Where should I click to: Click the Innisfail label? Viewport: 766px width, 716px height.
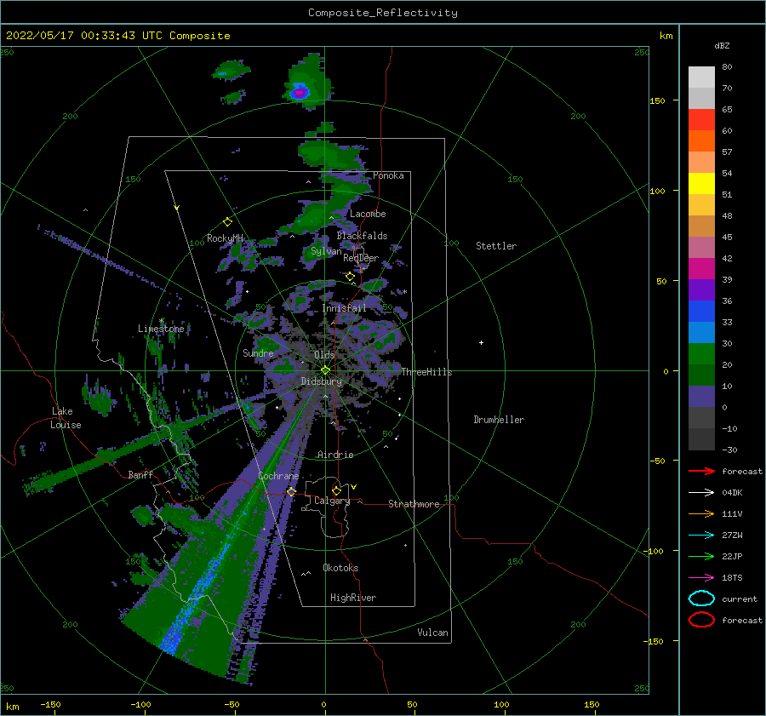click(x=345, y=308)
